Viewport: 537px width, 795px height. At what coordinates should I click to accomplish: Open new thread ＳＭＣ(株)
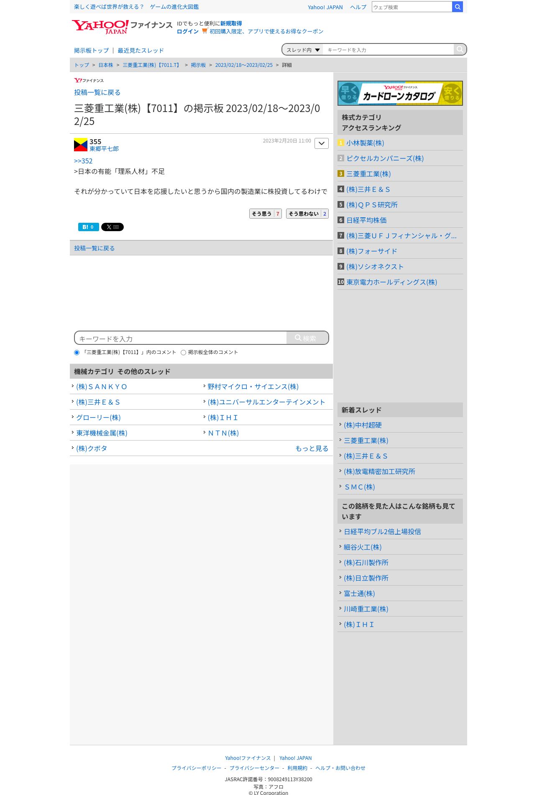[x=359, y=487]
